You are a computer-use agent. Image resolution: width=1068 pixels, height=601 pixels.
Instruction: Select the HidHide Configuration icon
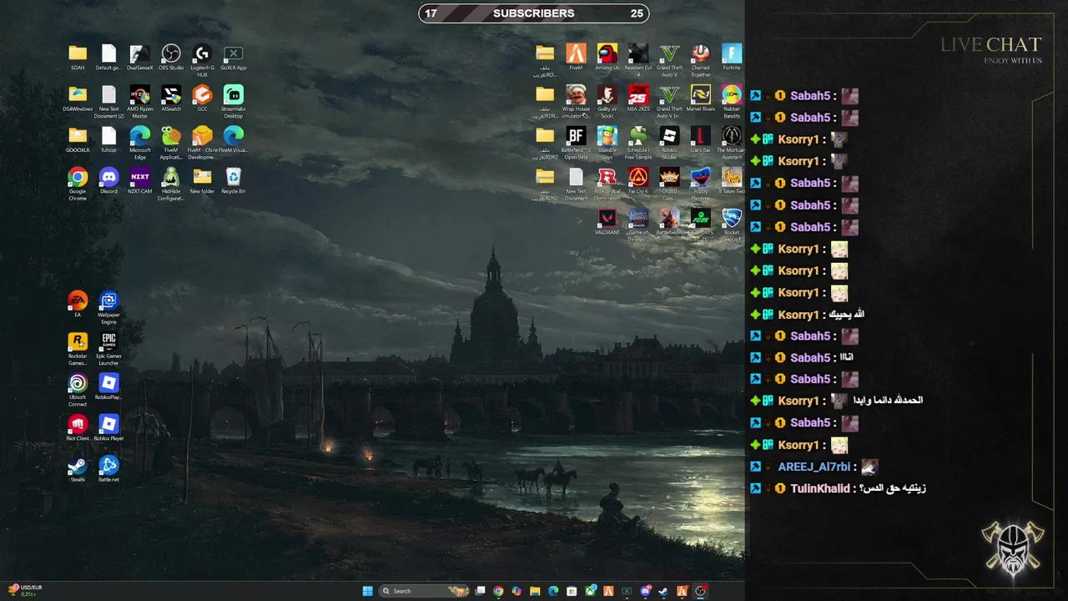(x=171, y=184)
